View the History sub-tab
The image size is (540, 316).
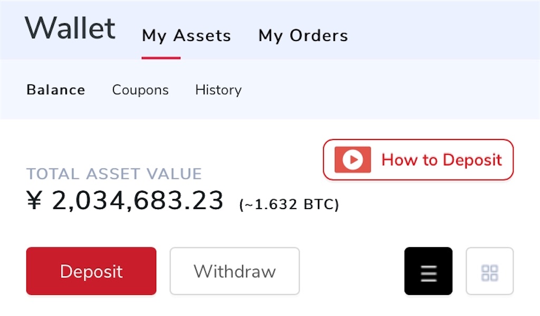click(x=218, y=90)
